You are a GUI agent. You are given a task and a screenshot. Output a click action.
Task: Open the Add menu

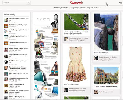click(x=121, y=3)
